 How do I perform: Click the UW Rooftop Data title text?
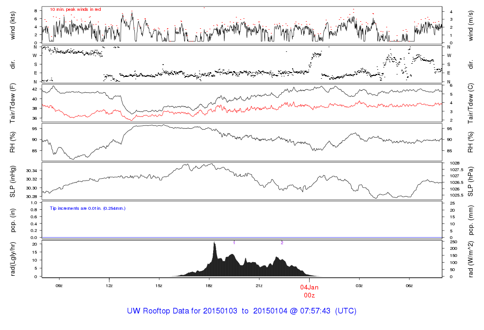242,311
